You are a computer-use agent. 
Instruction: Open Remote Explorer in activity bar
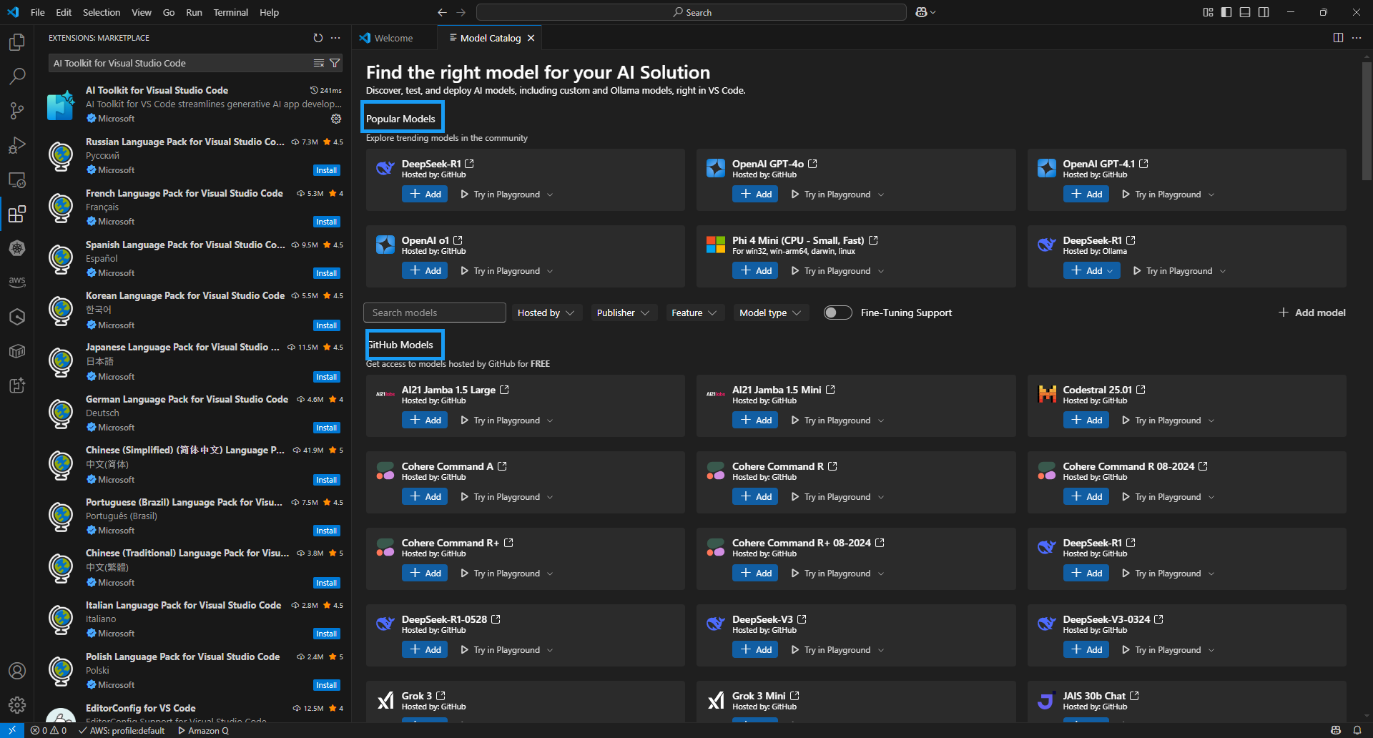coord(17,179)
